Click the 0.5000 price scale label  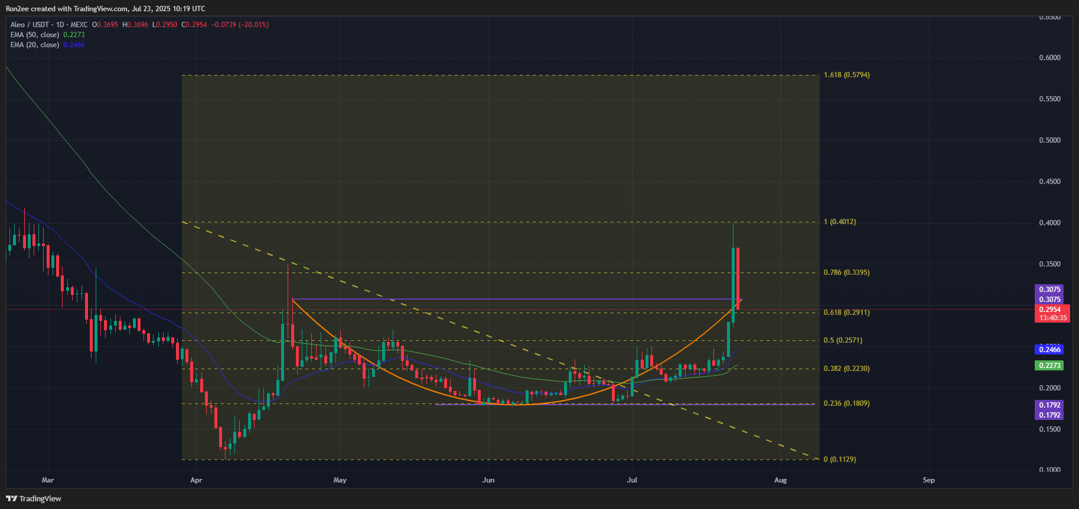1049,140
